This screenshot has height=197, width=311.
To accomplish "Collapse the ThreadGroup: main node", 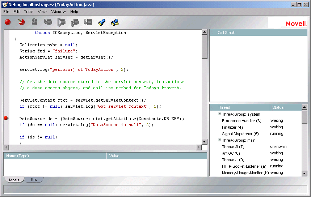I will click(219, 140).
